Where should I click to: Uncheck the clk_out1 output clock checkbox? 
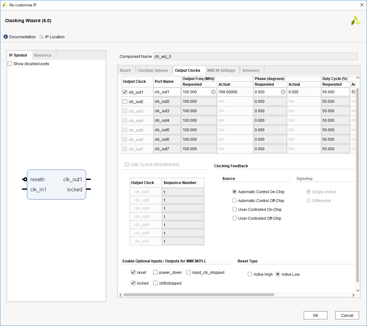[125, 92]
